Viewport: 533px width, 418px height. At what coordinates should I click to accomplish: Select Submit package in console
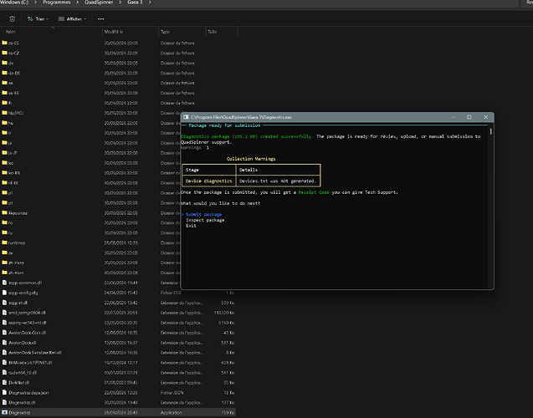pos(203,214)
